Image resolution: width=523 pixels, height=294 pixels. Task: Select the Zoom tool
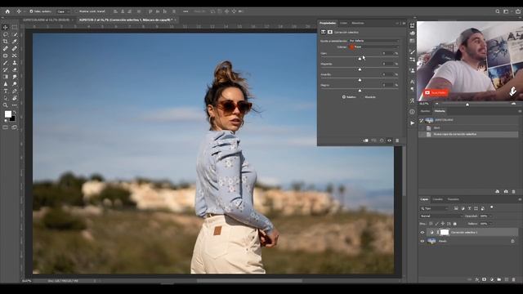point(6,105)
